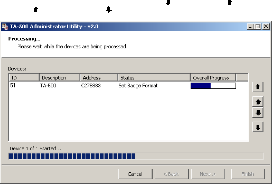
Task: Click the bottom segmented progress bar
Action: pos(136,156)
